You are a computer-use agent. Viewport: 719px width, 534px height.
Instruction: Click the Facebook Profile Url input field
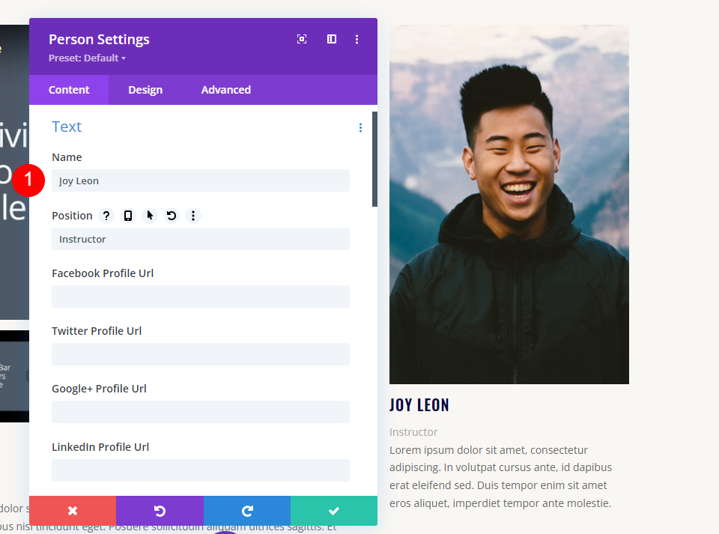click(201, 297)
